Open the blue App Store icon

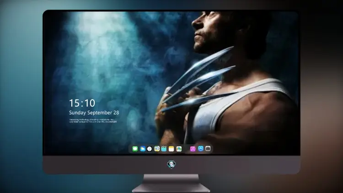[201, 149]
